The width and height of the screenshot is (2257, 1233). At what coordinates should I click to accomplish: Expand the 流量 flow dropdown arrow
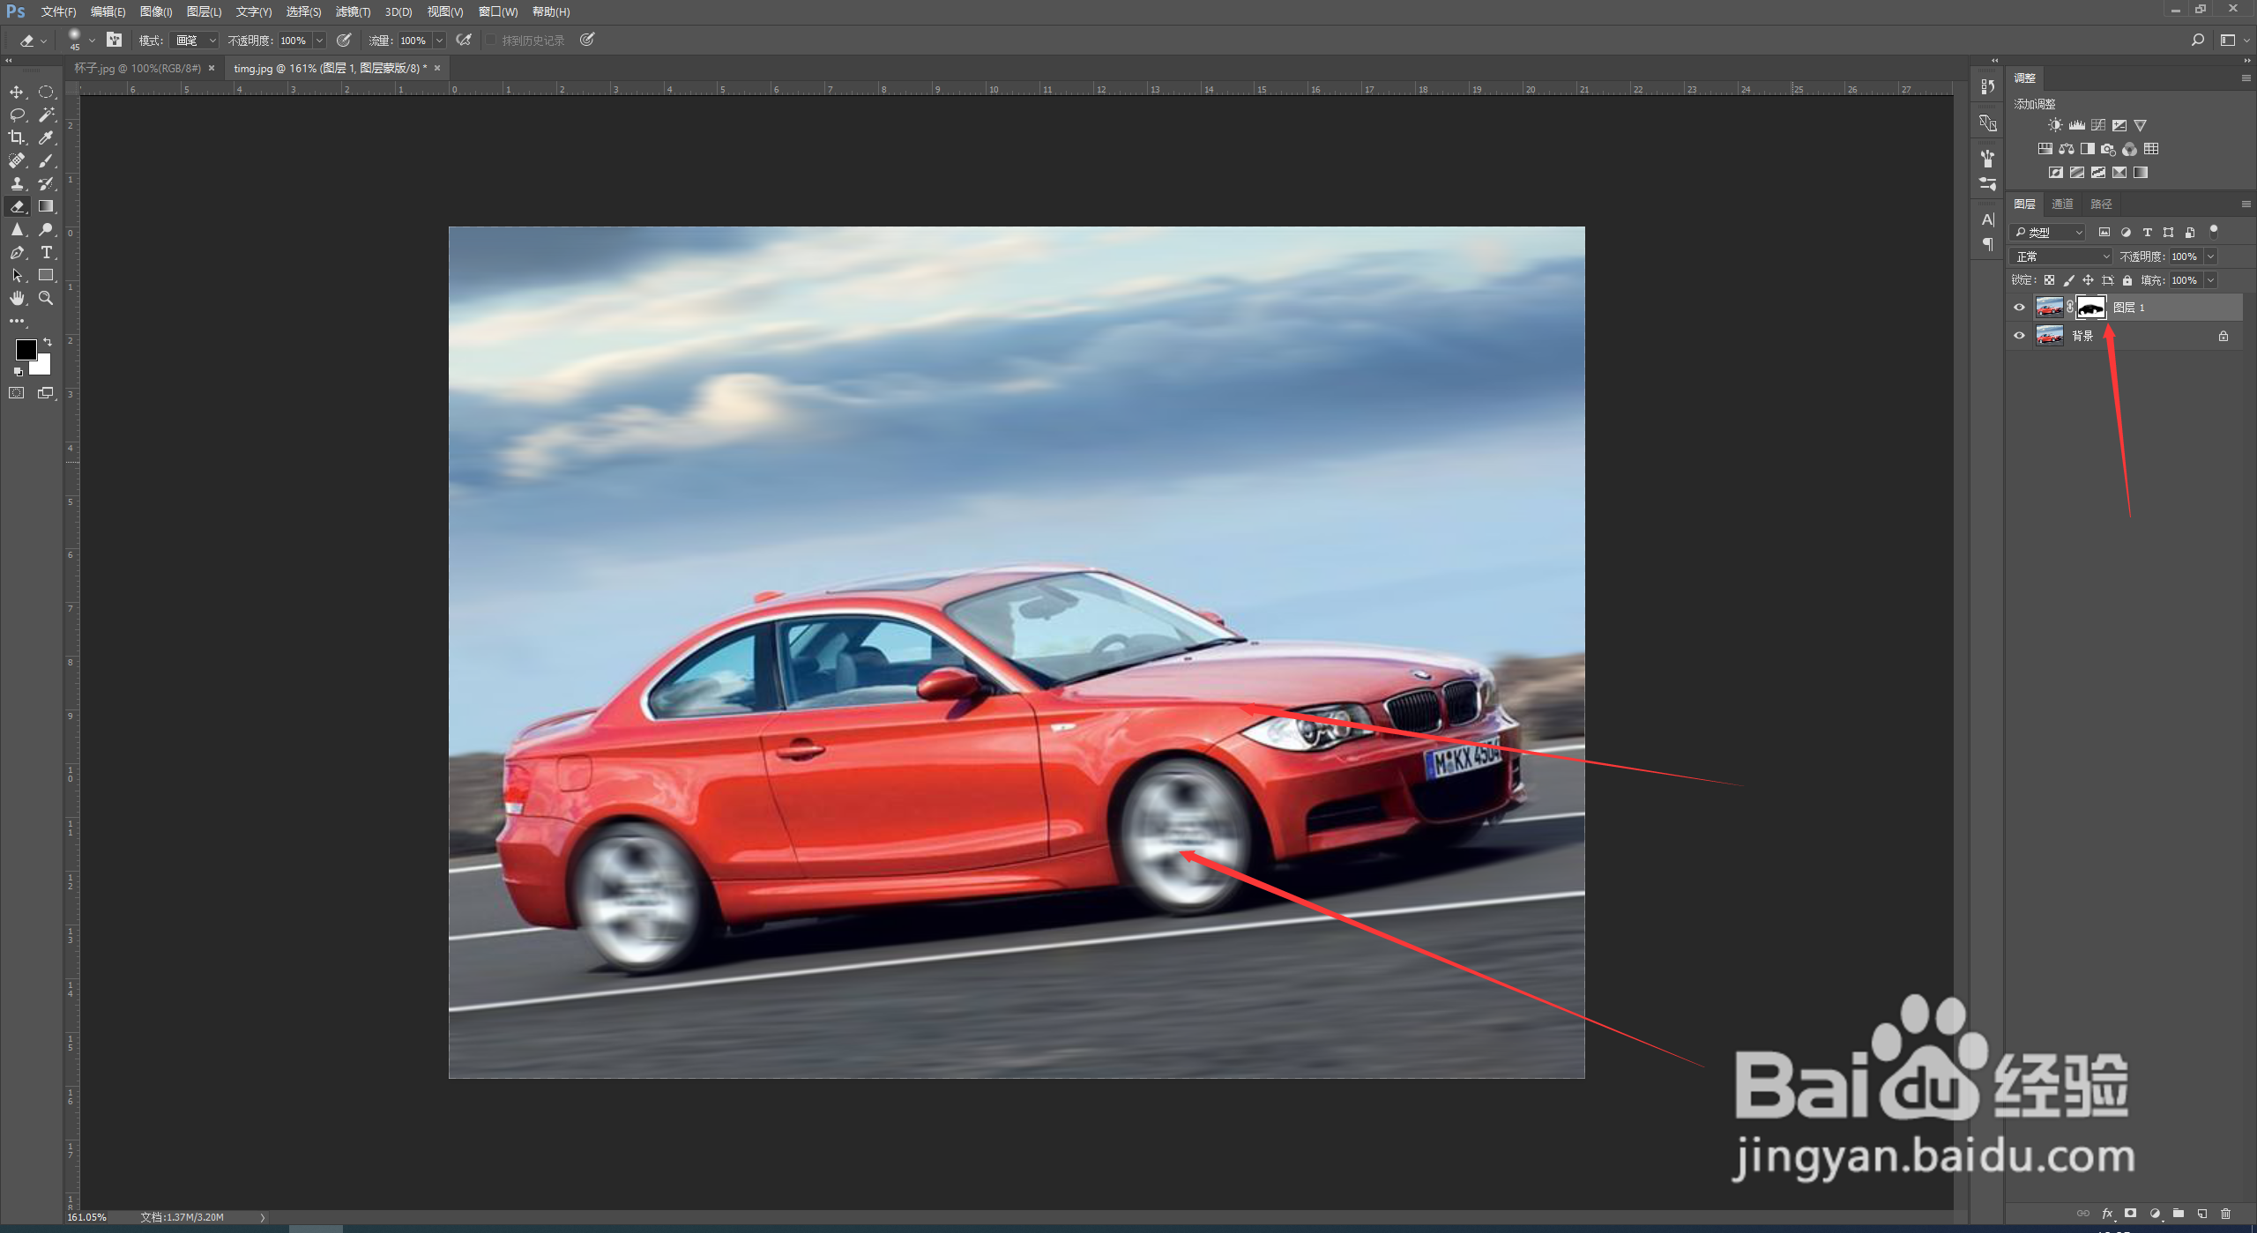[x=439, y=41]
